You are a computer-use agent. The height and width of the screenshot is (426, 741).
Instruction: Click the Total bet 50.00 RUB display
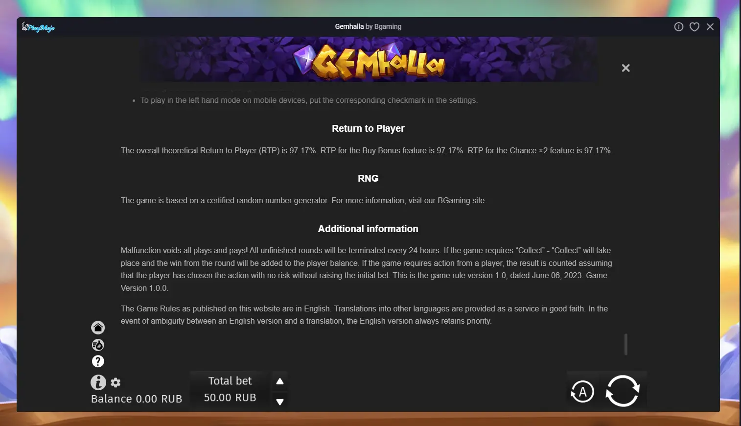(230, 389)
